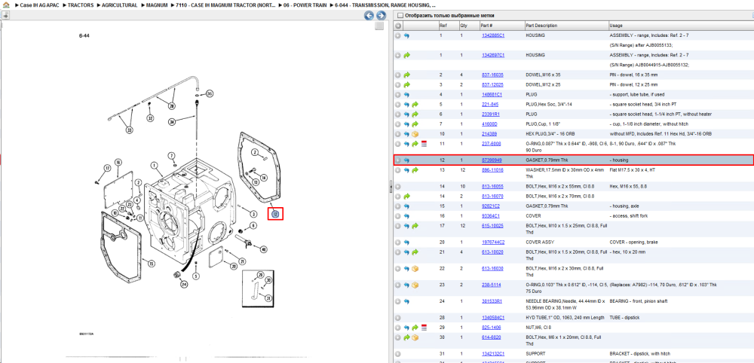This screenshot has height=363, width=754.
Task: Click blue arrow in 23391R1 row
Action: click(x=406, y=114)
